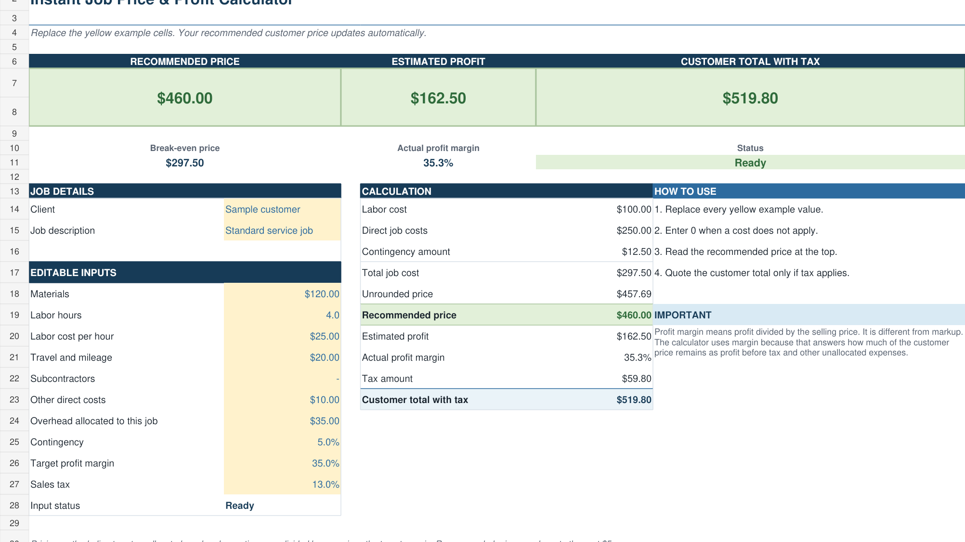965x542 pixels.
Task: Select the 'RECOMMENDED PRICE' banner header
Action: 185,61
